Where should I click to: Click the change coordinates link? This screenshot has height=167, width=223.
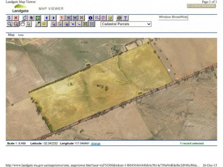96,144
